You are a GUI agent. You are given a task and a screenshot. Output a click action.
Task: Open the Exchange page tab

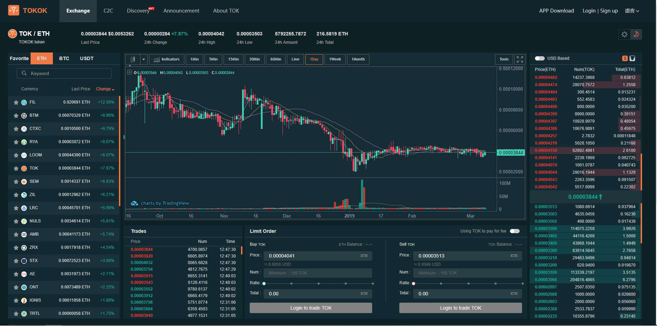78,11
